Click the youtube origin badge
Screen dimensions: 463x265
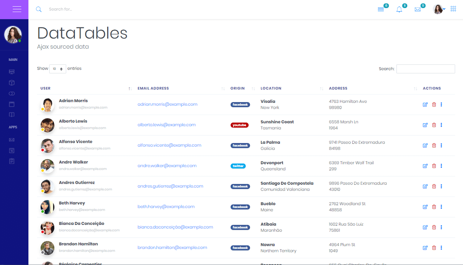(x=239, y=125)
